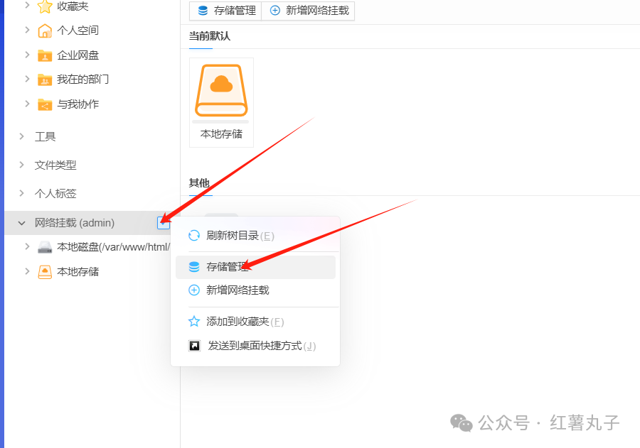The height and width of the screenshot is (448, 640).
Task: Click the refresh icon beside 刷新树目录
Action: pyautogui.click(x=194, y=236)
